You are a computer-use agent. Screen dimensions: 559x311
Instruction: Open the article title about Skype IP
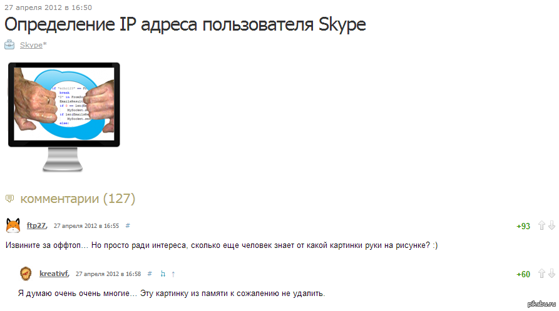pyautogui.click(x=185, y=25)
